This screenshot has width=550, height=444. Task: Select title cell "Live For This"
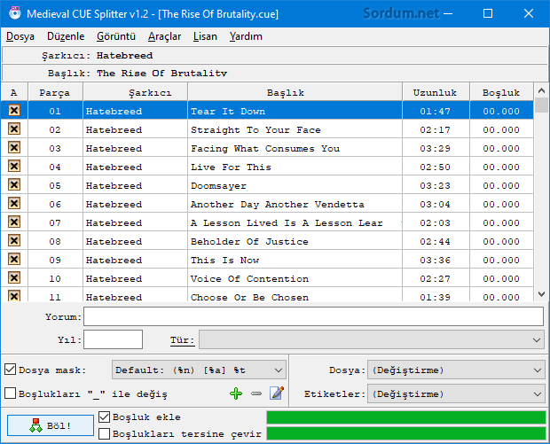coord(295,167)
